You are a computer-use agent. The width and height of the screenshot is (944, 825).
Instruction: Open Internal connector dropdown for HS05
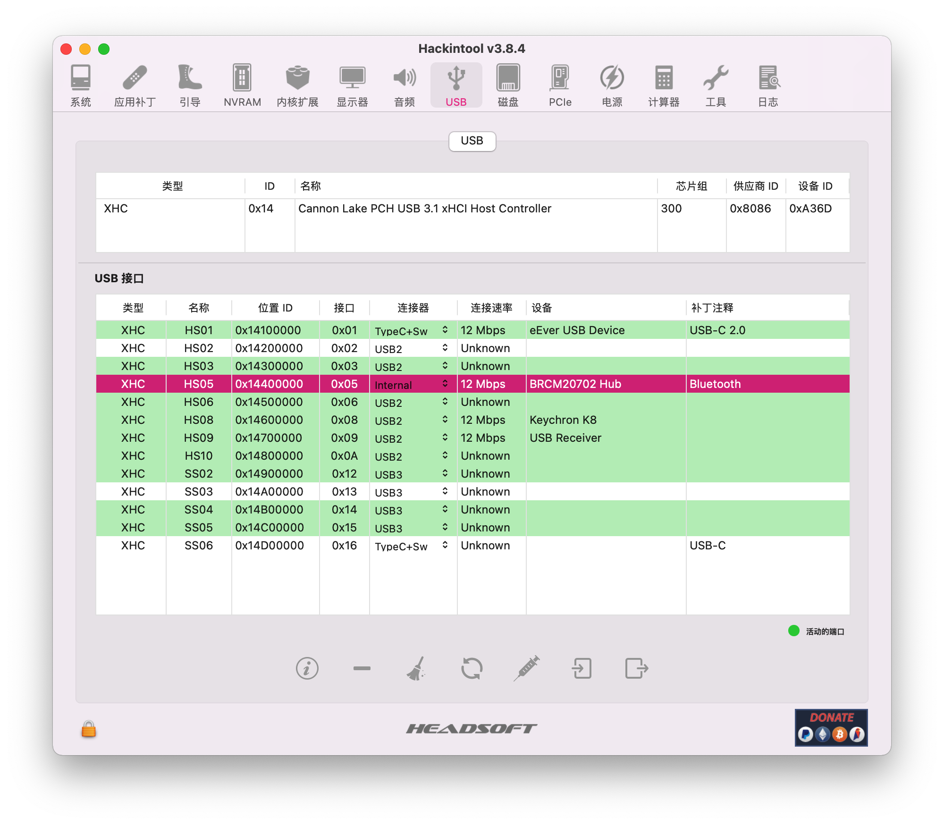(413, 384)
